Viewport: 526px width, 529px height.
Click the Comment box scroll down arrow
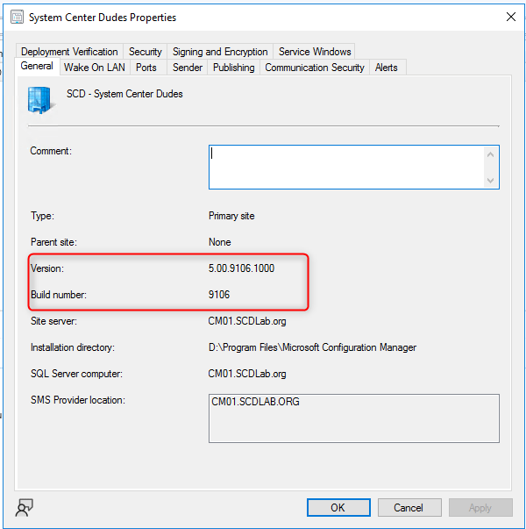coord(491,180)
